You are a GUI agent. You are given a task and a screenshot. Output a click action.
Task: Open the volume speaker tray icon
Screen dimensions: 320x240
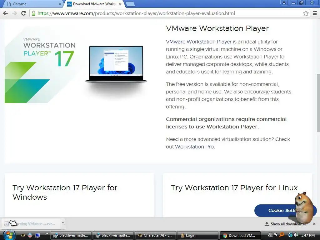click(296, 235)
